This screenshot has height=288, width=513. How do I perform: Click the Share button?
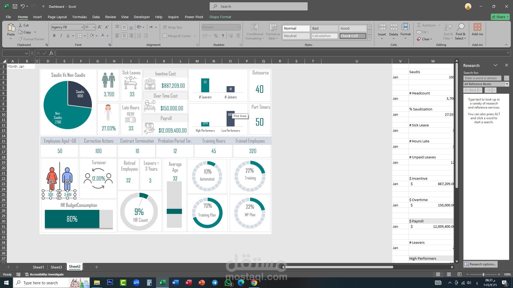coord(500,17)
